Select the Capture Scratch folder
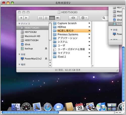Viewport: 126px width, 115px height. (72, 23)
